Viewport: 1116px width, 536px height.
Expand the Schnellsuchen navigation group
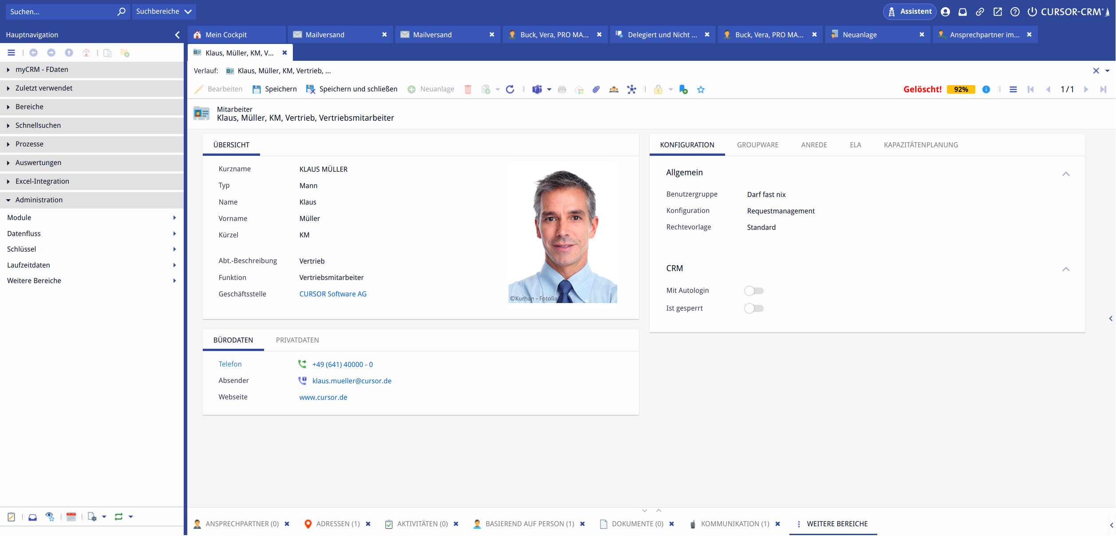click(x=38, y=126)
